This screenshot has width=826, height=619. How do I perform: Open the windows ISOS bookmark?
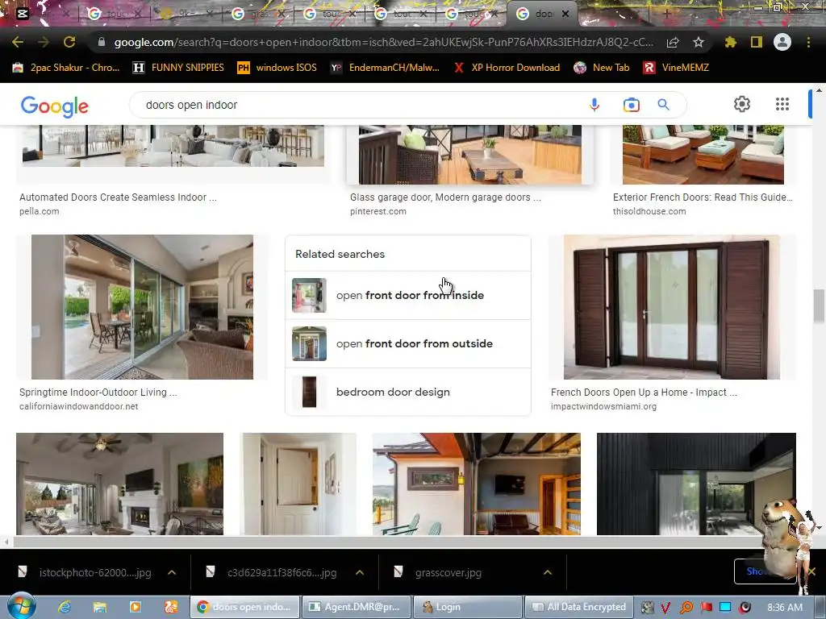(x=277, y=68)
